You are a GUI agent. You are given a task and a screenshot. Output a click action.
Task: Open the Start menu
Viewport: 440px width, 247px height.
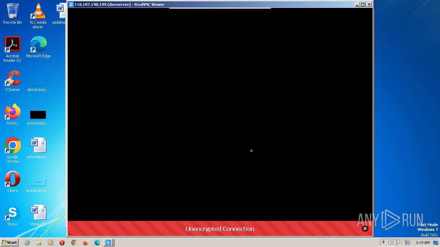tap(9, 243)
